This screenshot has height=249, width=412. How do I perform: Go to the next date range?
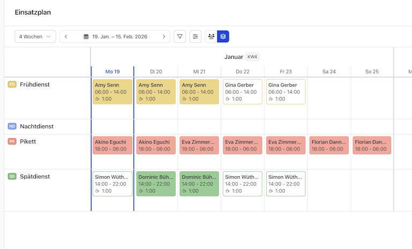tap(164, 36)
